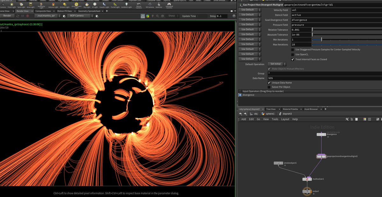The image size is (382, 197).
Task: Open the Set Initial default operation dropdown
Action: pyautogui.click(x=277, y=64)
